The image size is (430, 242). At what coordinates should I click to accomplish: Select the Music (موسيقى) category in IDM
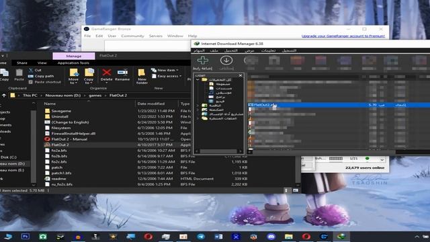[220, 93]
